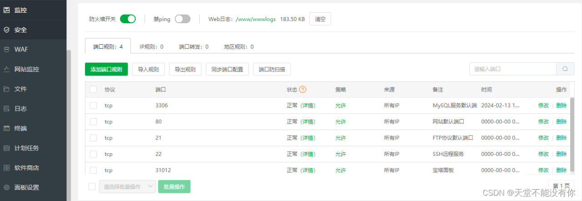Click the 清空 button for Web logs
The height and width of the screenshot is (201, 582).
coord(320,19)
